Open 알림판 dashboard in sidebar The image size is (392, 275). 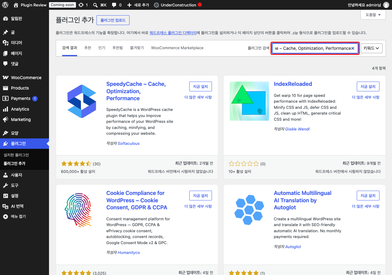pyautogui.click(x=24, y=19)
